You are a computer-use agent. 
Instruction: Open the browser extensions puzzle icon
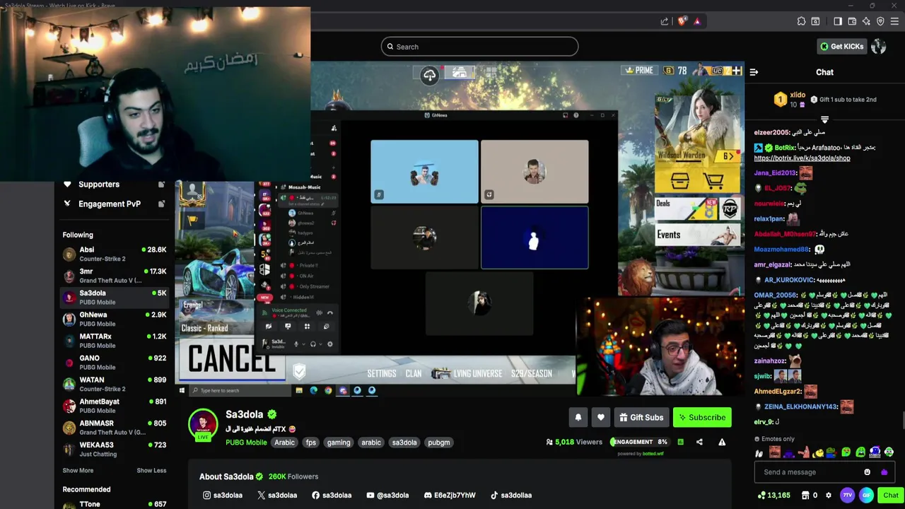[x=801, y=21]
